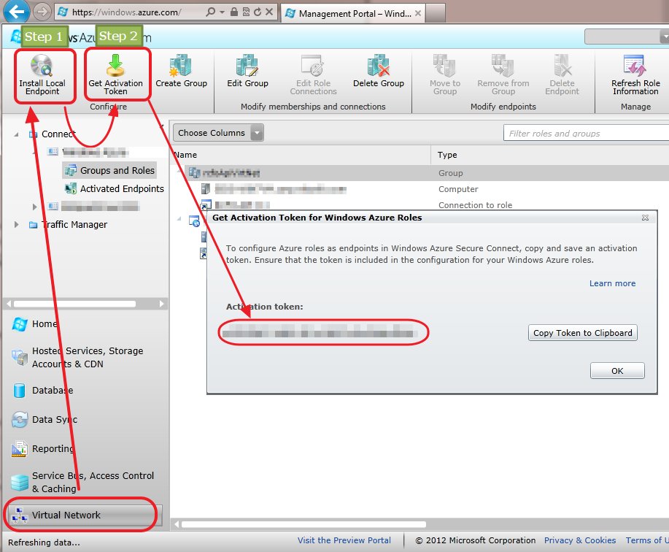The image size is (669, 552).
Task: Select the Group type row
Action: 419,173
